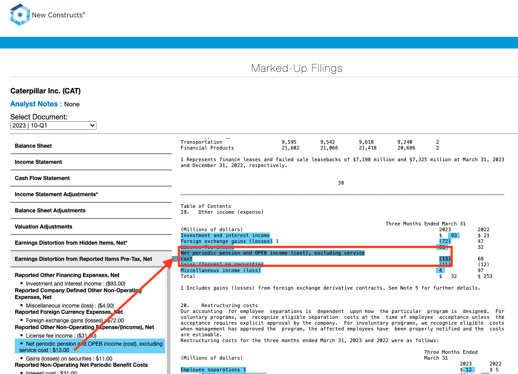Click highlighted 'Foreign exchange gains (losses)' filing text
The width and height of the screenshot is (518, 374).
point(226,242)
